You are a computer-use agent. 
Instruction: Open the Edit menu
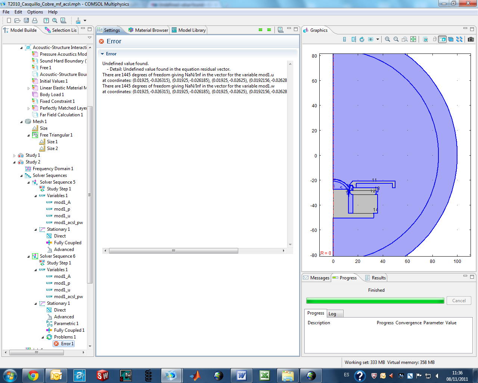(18, 12)
